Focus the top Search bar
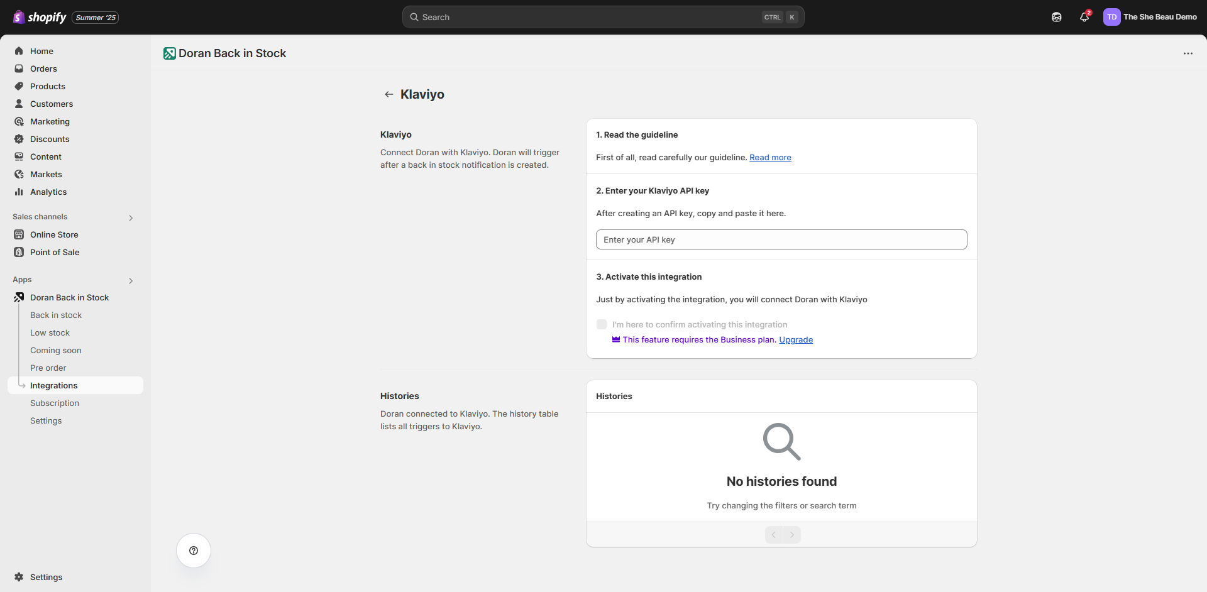Screen dimensions: 1207x592 pos(603,17)
